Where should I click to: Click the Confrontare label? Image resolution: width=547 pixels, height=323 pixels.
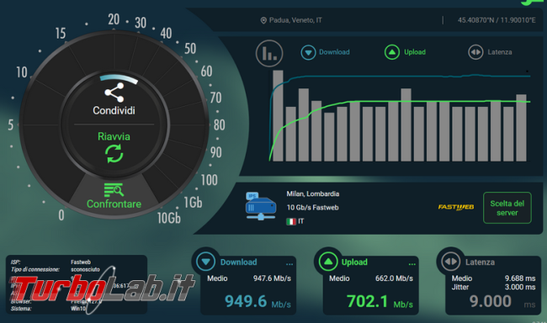pyautogui.click(x=114, y=204)
